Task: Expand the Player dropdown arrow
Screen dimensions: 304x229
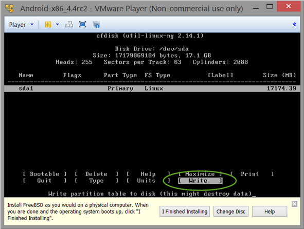Action: 32,24
